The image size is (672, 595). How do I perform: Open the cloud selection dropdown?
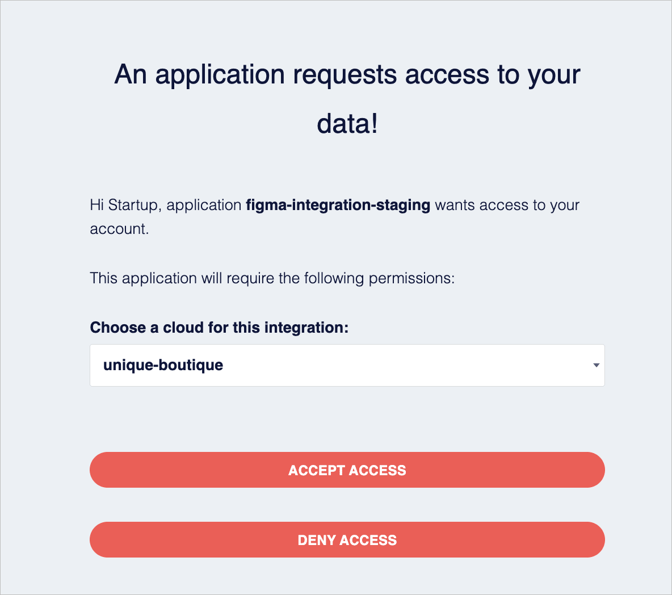coord(347,365)
